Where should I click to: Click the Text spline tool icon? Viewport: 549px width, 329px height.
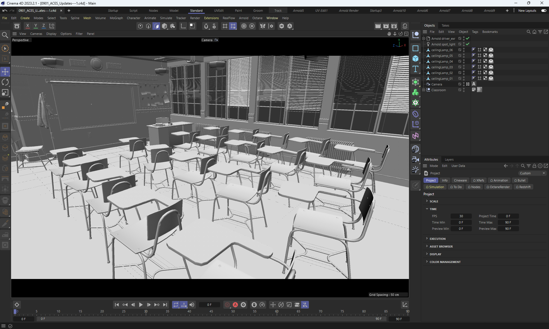click(415, 69)
